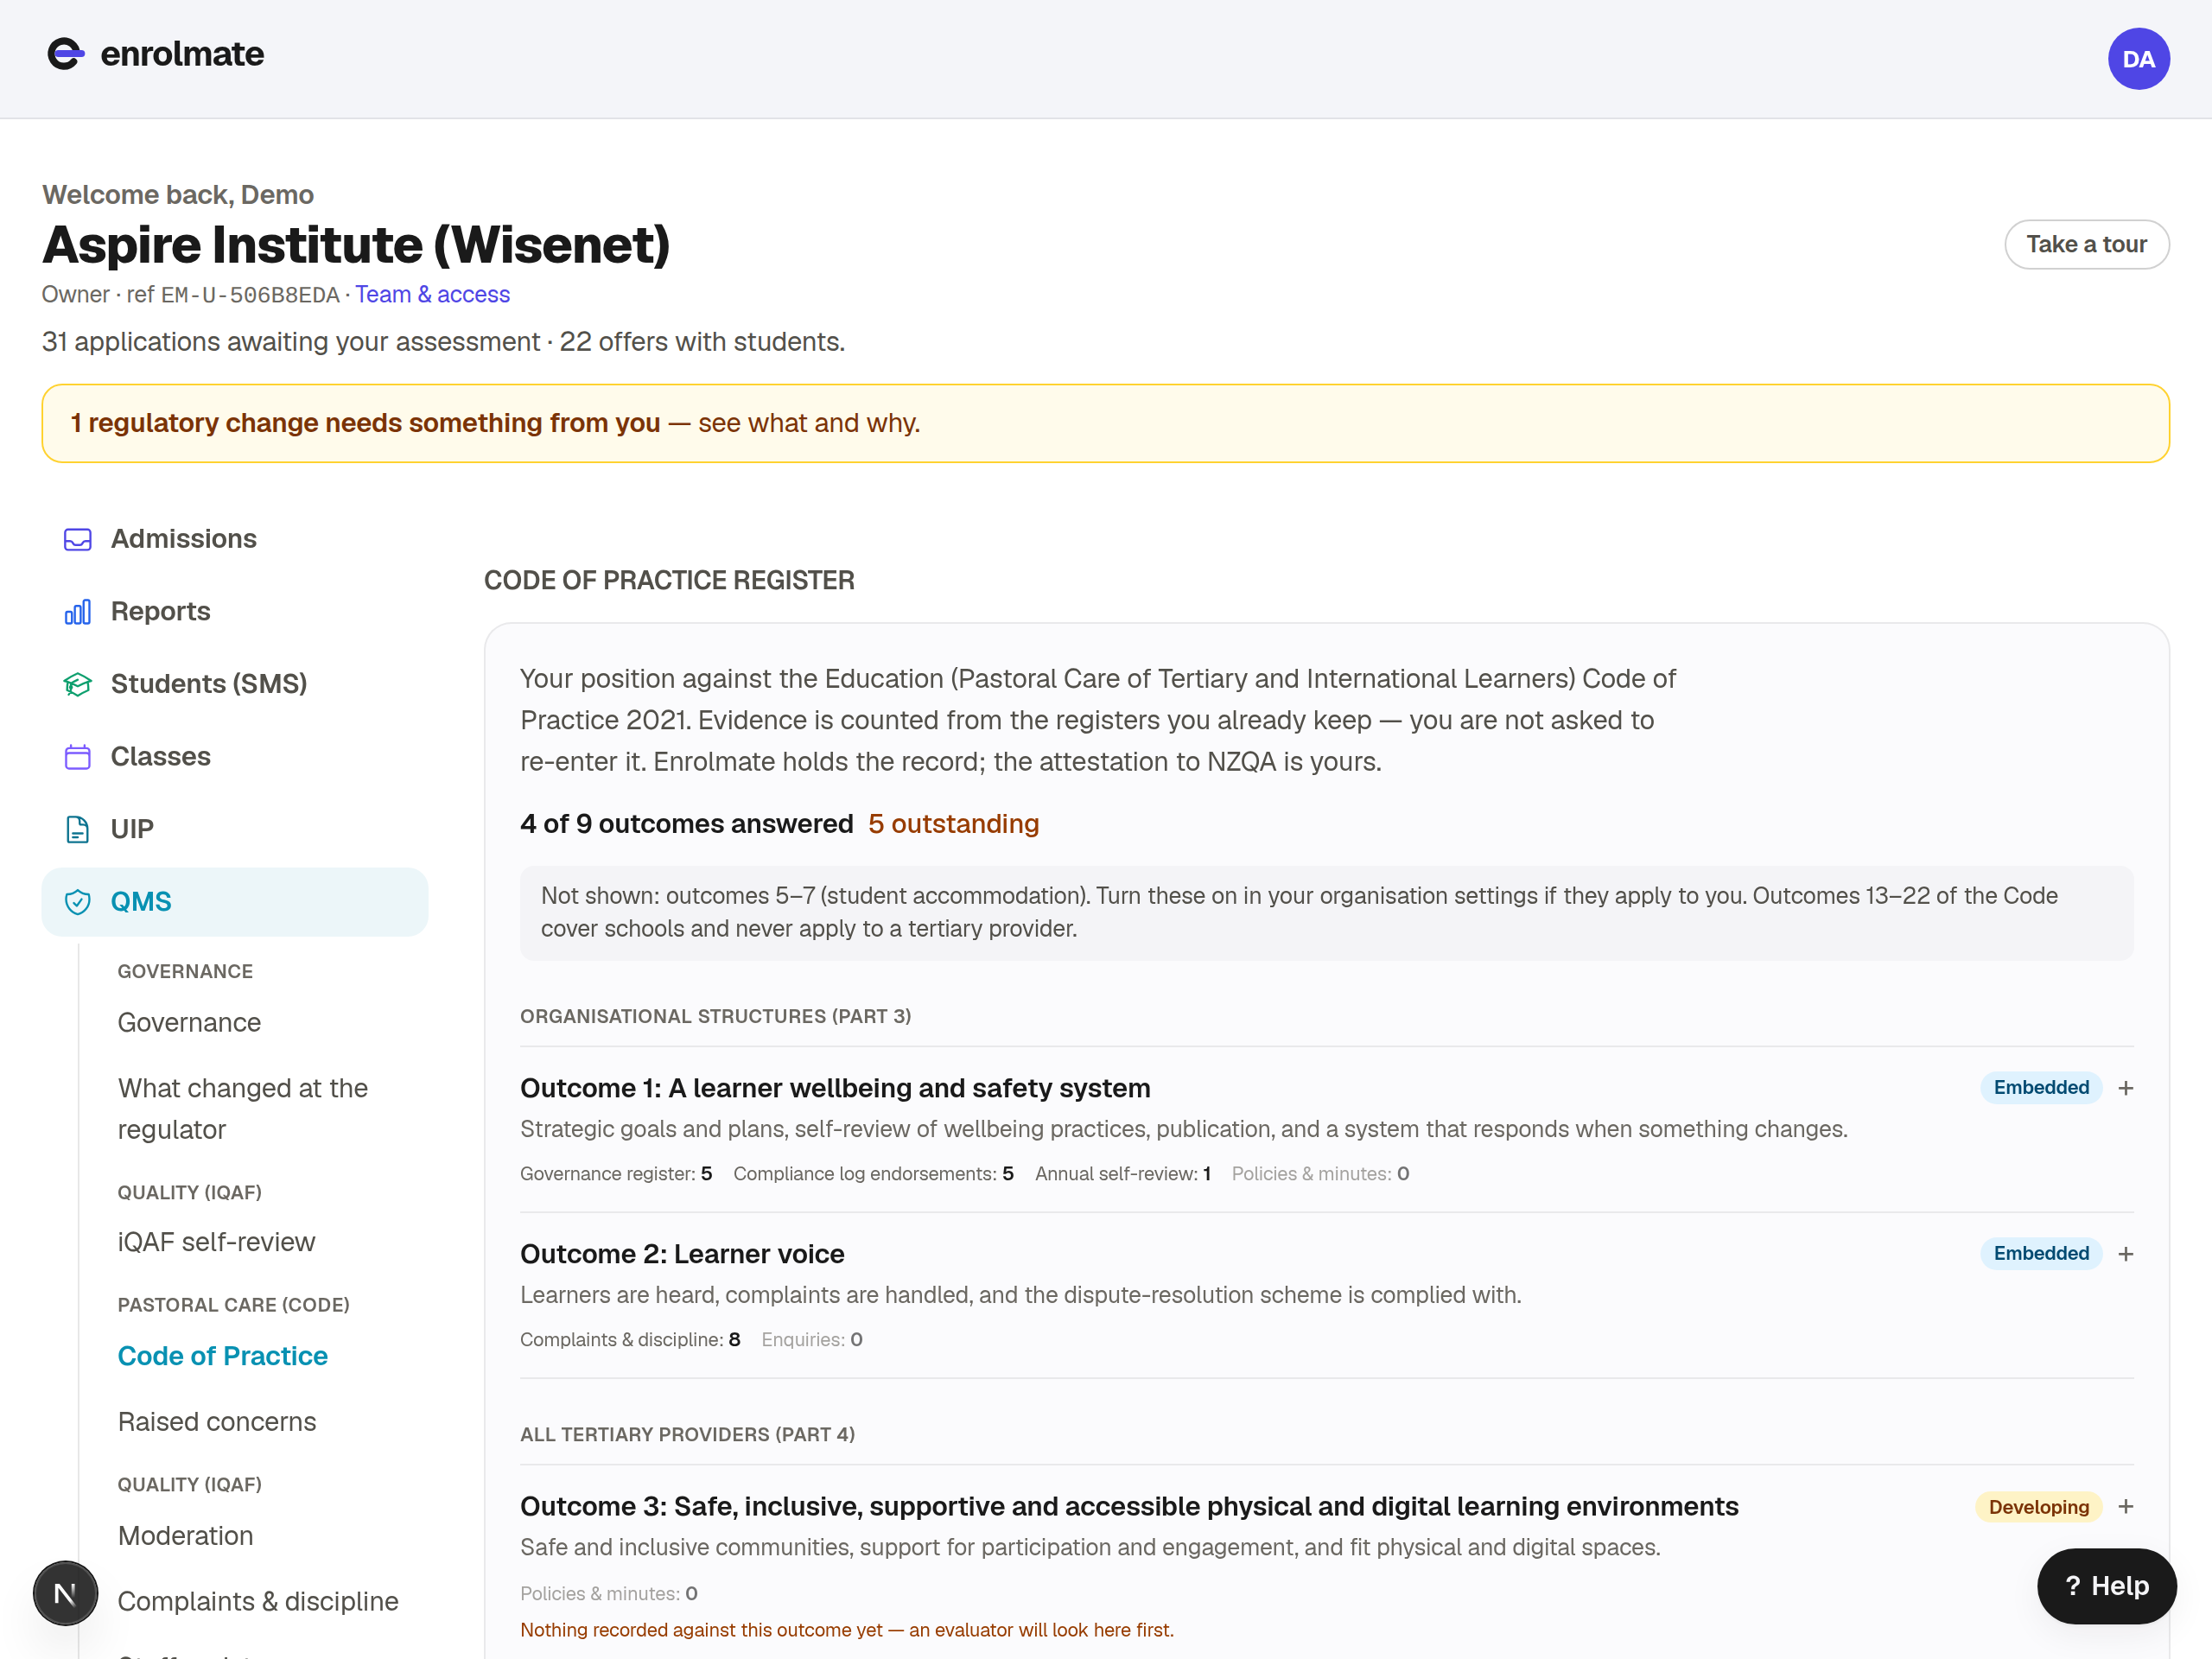
Task: Click ref EM-U-506B8EDA text
Action: (x=233, y=295)
